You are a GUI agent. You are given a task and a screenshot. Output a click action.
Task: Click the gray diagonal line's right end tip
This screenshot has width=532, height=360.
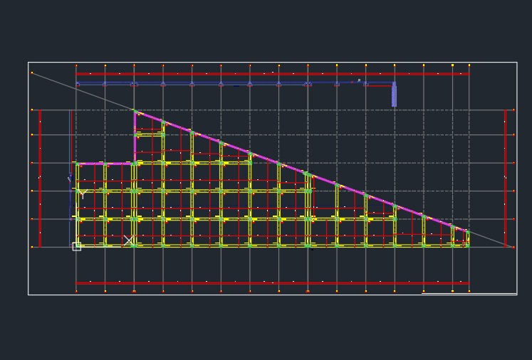pyautogui.click(x=513, y=247)
